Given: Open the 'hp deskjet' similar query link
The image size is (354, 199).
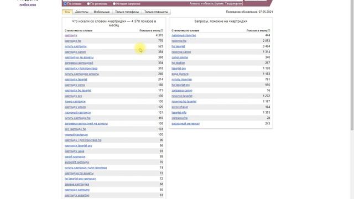Looking at the screenshot, I should pyautogui.click(x=178, y=63).
